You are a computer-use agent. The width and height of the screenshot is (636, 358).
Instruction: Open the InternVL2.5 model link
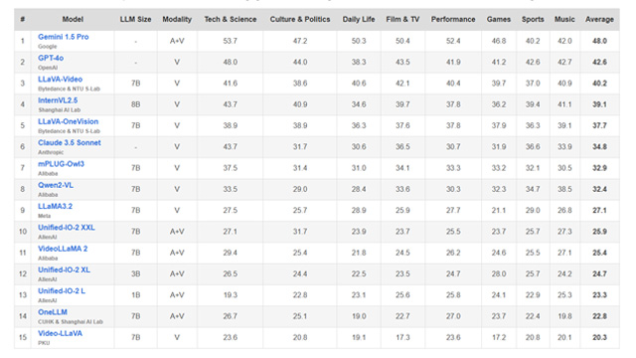pos(58,100)
